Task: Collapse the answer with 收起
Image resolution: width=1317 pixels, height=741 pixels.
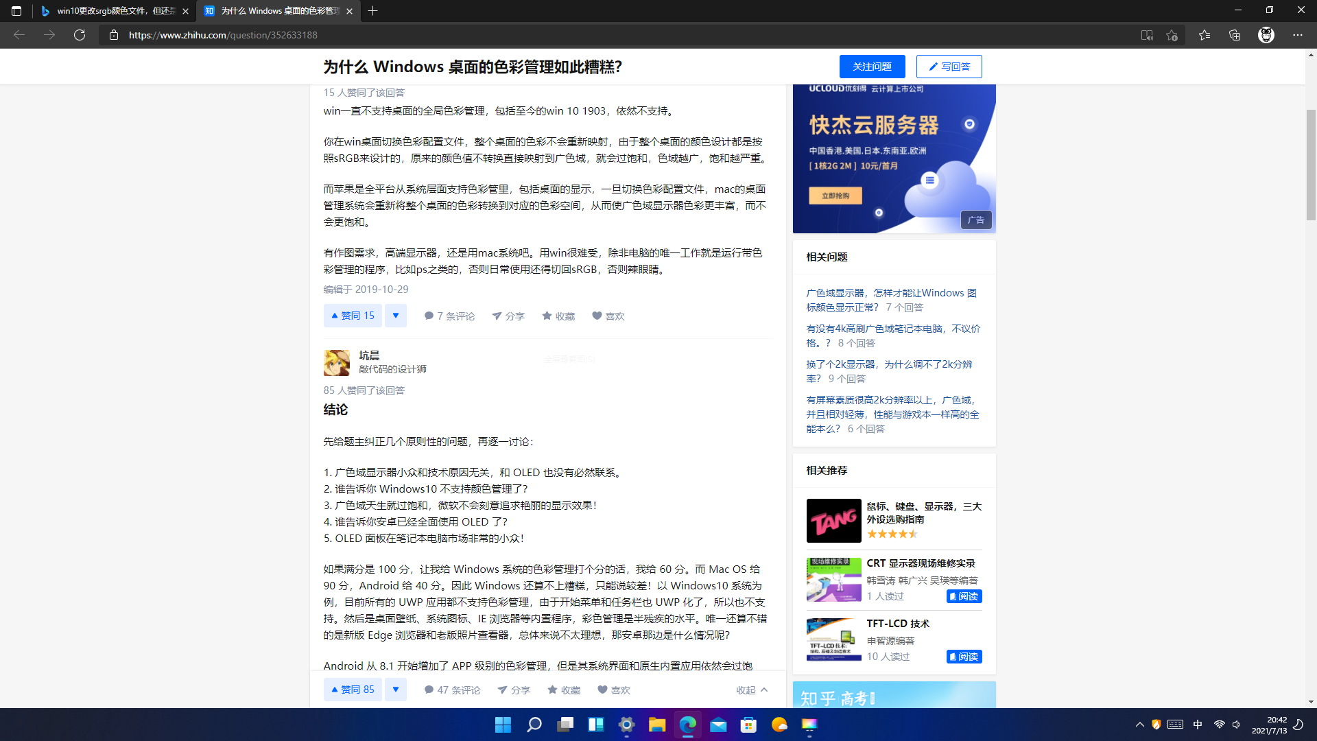Action: pyautogui.click(x=752, y=690)
